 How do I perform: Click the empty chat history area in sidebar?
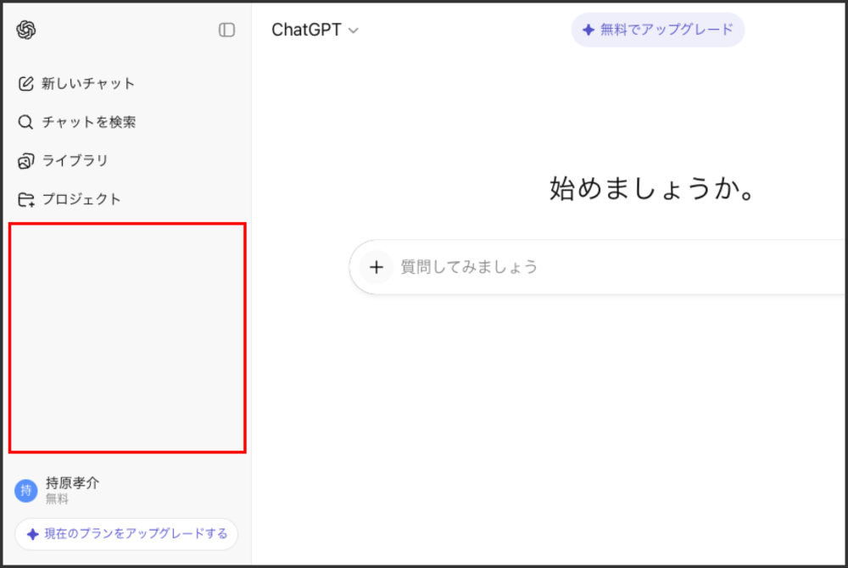(127, 339)
